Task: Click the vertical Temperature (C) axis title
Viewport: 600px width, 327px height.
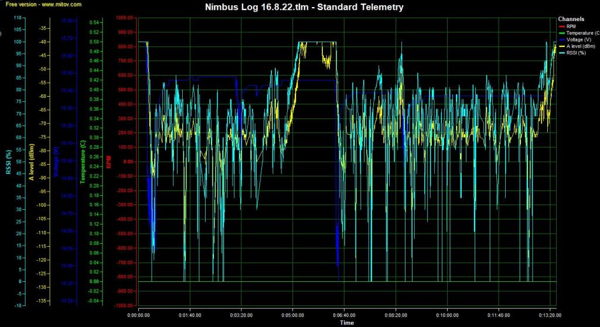Action: pyautogui.click(x=83, y=161)
